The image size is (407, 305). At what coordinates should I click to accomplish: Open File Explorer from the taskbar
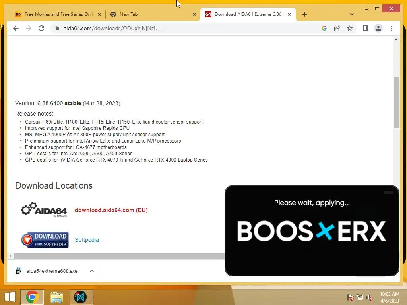(x=56, y=297)
